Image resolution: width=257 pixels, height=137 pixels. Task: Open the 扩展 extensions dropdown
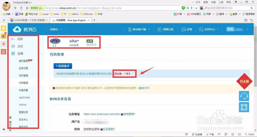point(179,14)
